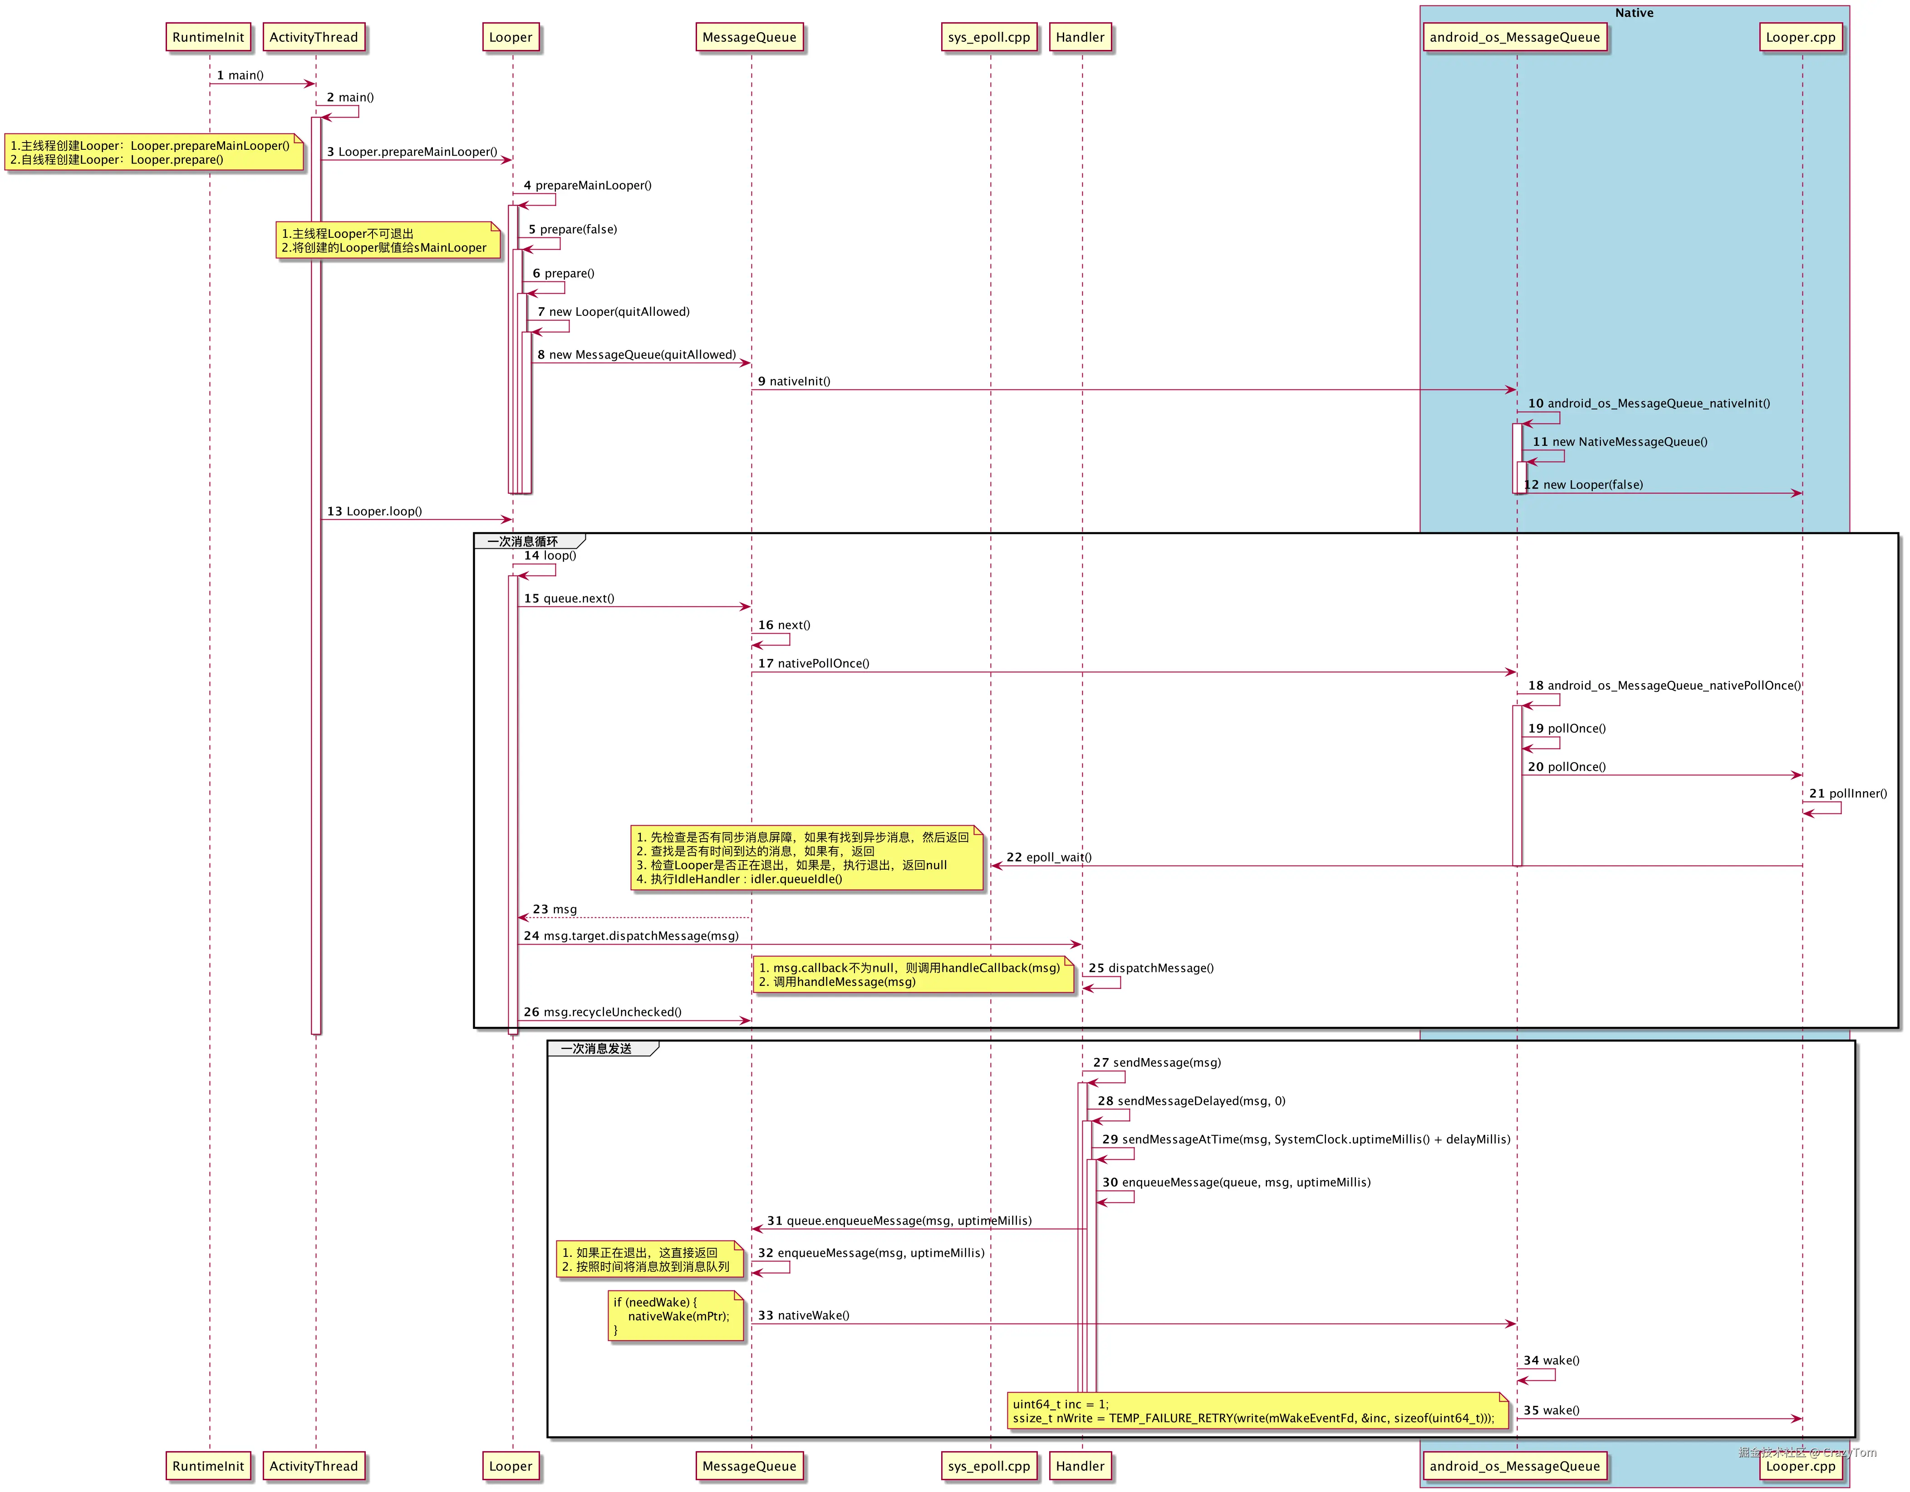This screenshot has height=1492, width=1910.
Task: Click the Looper lifeline header
Action: 511,38
